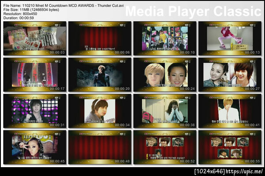Click the Resolution: 800x450 text
The height and width of the screenshot is (176, 265).
click(20, 14)
